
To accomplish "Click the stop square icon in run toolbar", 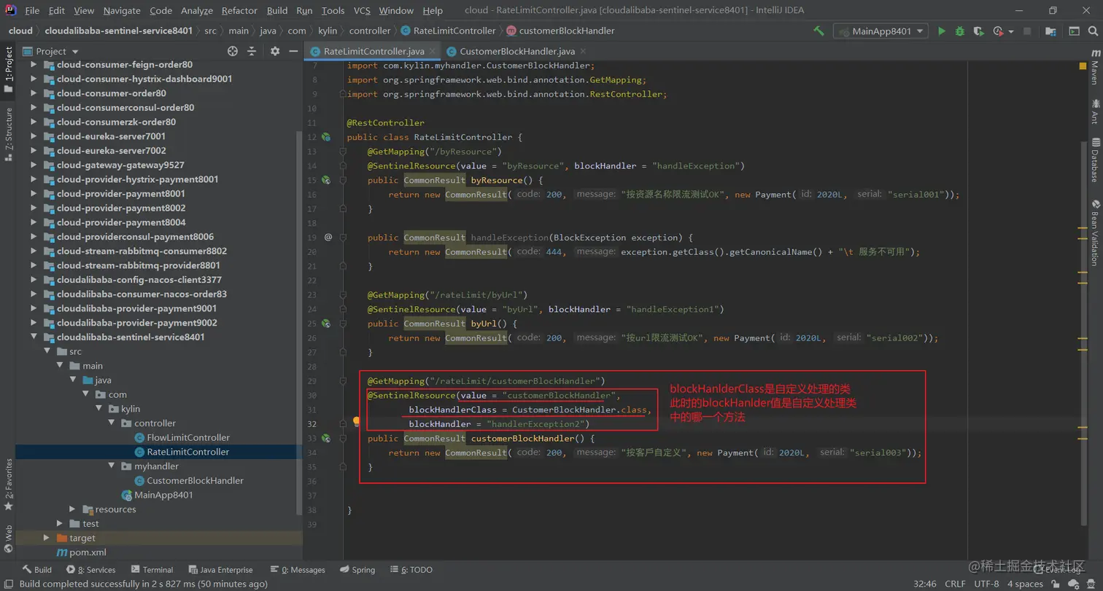I will [x=1027, y=31].
